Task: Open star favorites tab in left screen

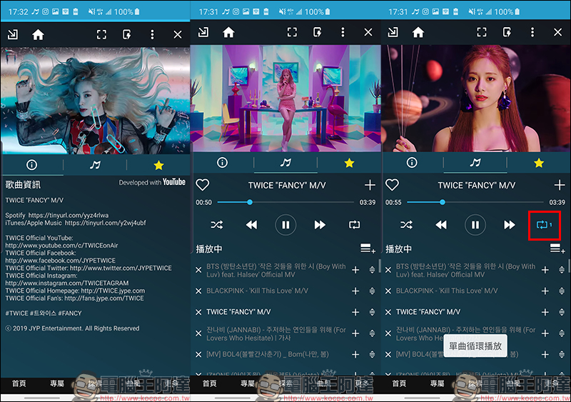Action: (x=158, y=165)
